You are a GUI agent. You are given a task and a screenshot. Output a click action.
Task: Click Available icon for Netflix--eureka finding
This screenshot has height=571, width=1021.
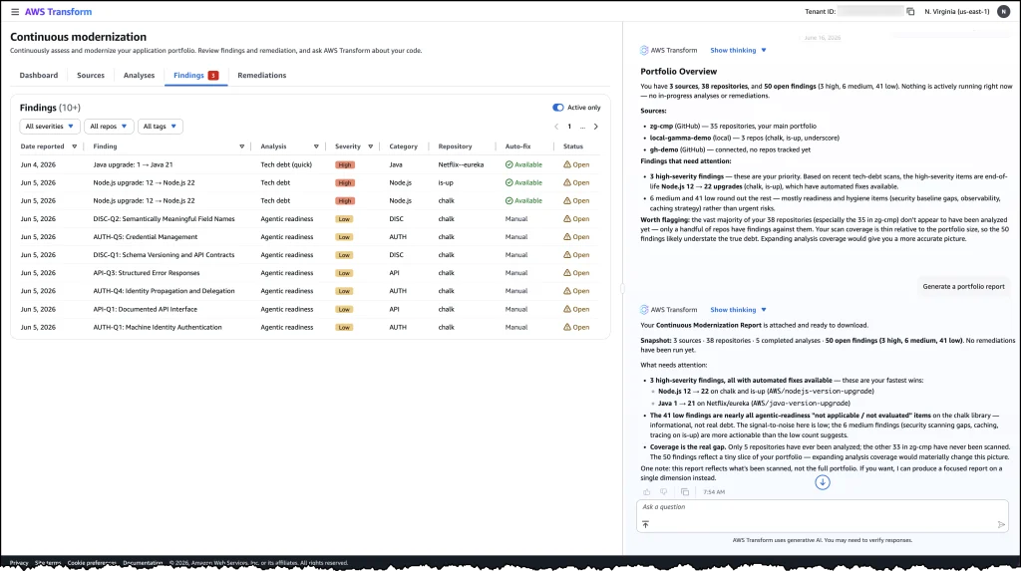pos(510,164)
